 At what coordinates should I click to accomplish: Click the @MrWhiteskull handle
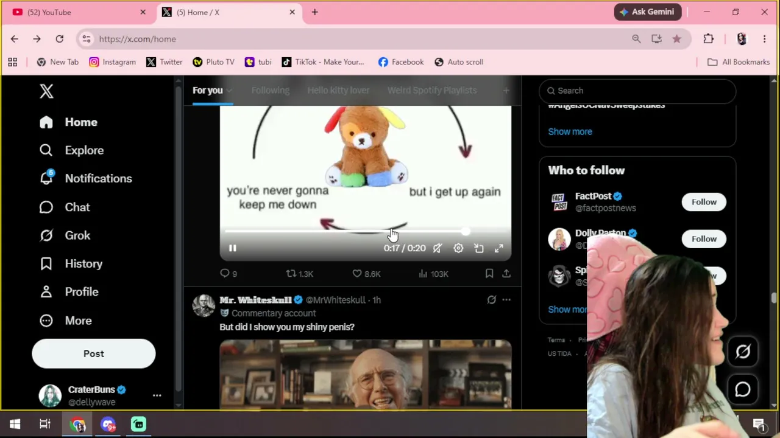pos(336,300)
